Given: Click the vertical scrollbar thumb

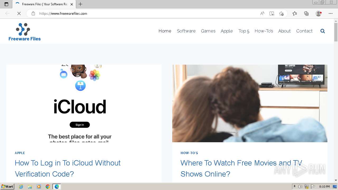Looking at the screenshot, I should coord(336,32).
